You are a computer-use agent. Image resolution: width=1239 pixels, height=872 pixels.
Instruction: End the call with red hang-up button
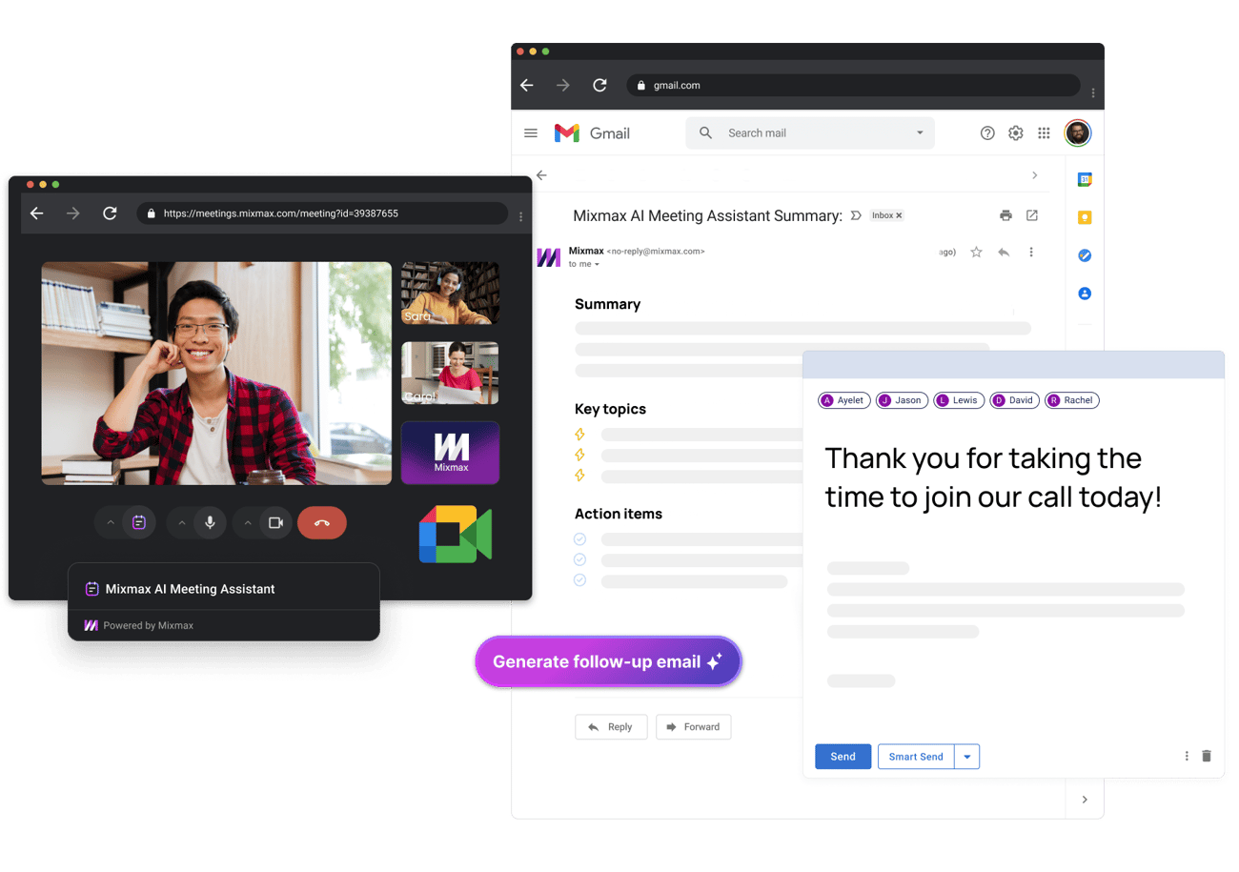(x=322, y=522)
